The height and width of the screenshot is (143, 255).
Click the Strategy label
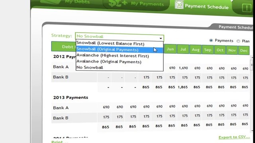[61, 35]
